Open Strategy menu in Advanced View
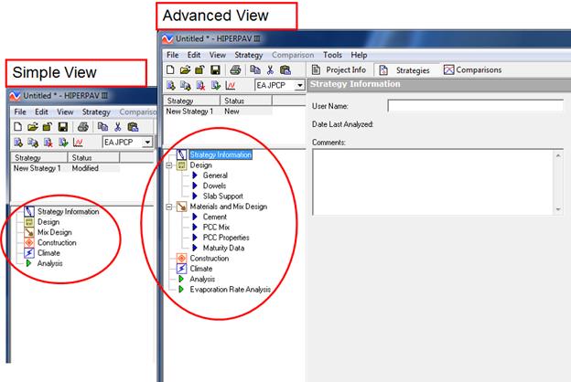 pos(249,55)
